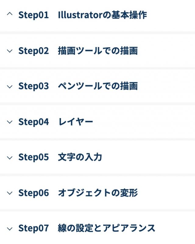Click the Step01 label text

(x=34, y=15)
